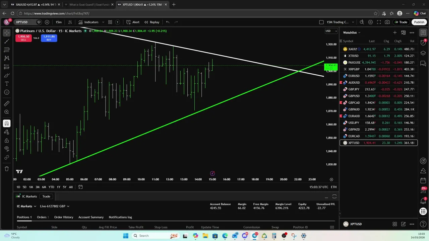Select the trend line drawing tool
Screen dimensions: 429x241
(x=7, y=41)
